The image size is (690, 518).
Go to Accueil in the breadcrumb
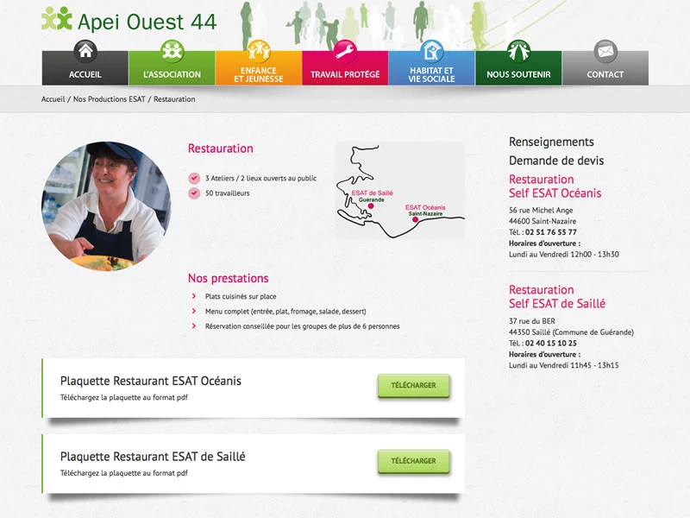tap(53, 99)
